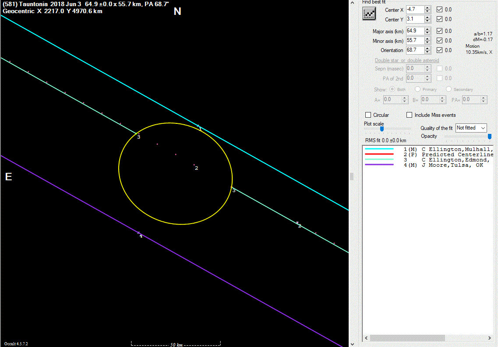
Task: Enable the Circular checkbox
Action: tap(368, 115)
